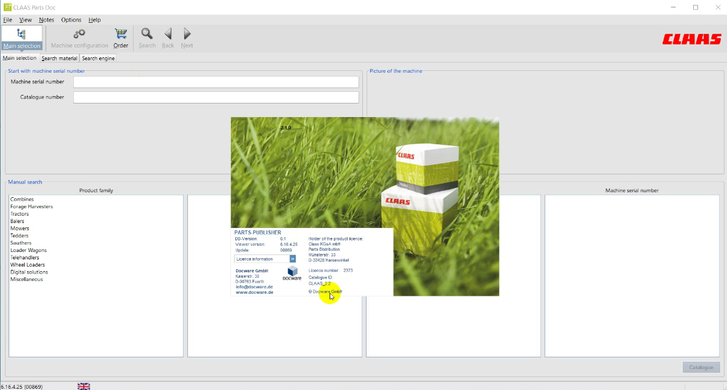Click the Licence information label in splash
This screenshot has width=727, height=390.
pyautogui.click(x=254, y=259)
